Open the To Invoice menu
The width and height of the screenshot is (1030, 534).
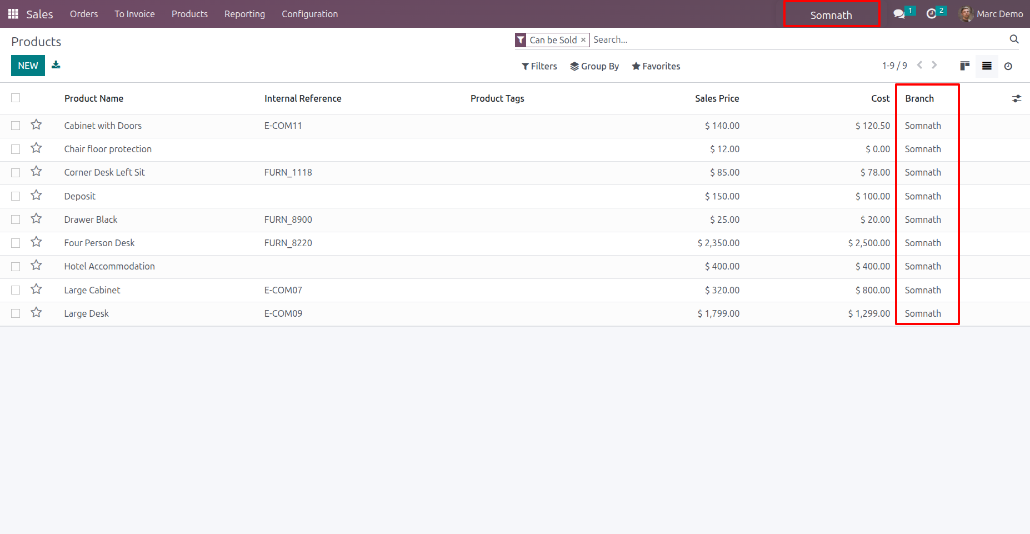(134, 14)
